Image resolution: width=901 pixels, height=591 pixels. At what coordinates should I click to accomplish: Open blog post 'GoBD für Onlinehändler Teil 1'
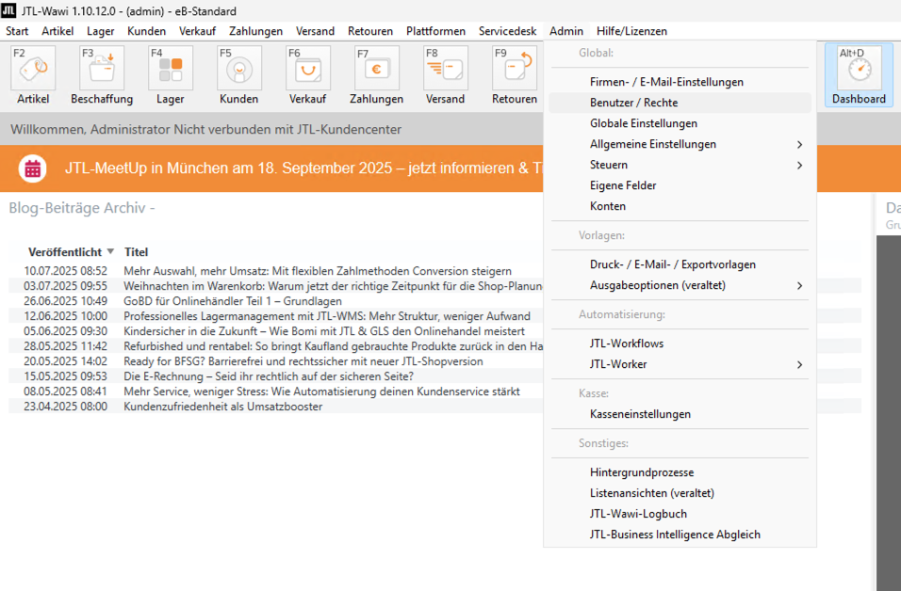233,301
